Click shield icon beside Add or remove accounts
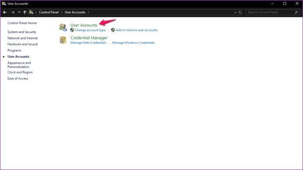 [x=113, y=30]
